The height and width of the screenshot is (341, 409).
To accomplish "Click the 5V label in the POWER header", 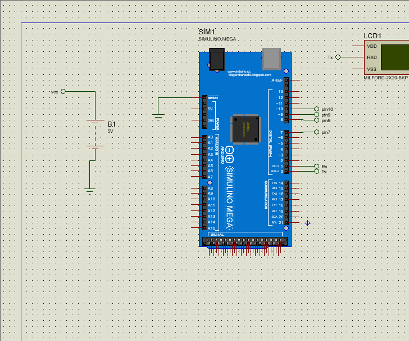I will [x=210, y=109].
